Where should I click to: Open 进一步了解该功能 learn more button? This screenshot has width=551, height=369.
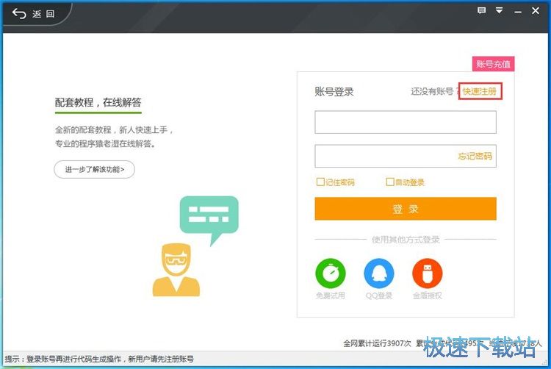point(94,169)
